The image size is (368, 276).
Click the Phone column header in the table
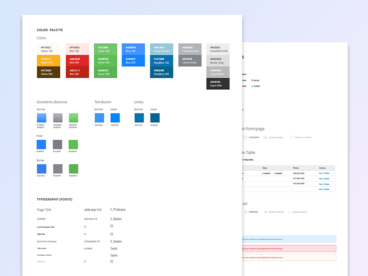pos(295,167)
